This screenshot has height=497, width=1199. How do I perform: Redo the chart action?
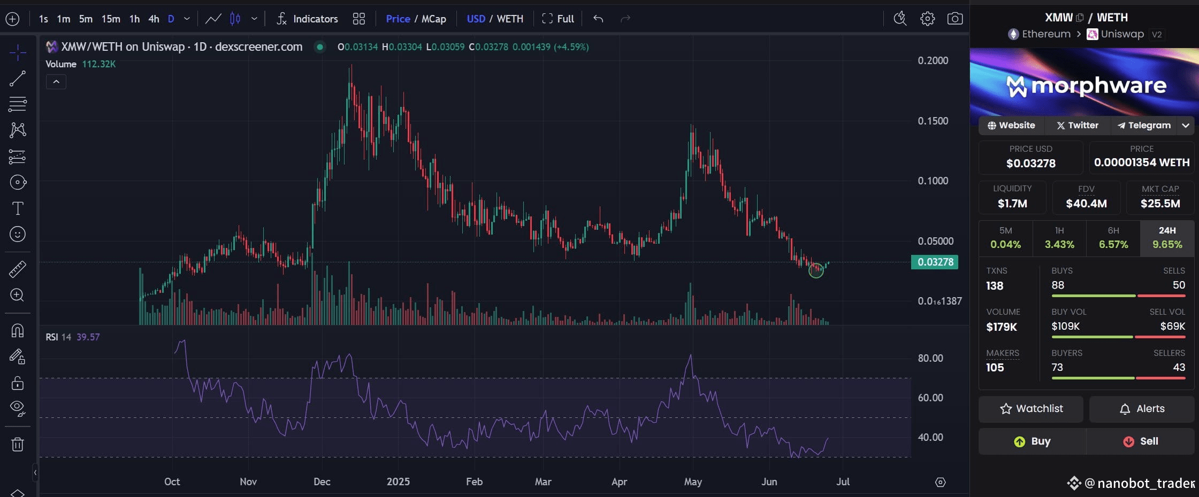pos(625,19)
